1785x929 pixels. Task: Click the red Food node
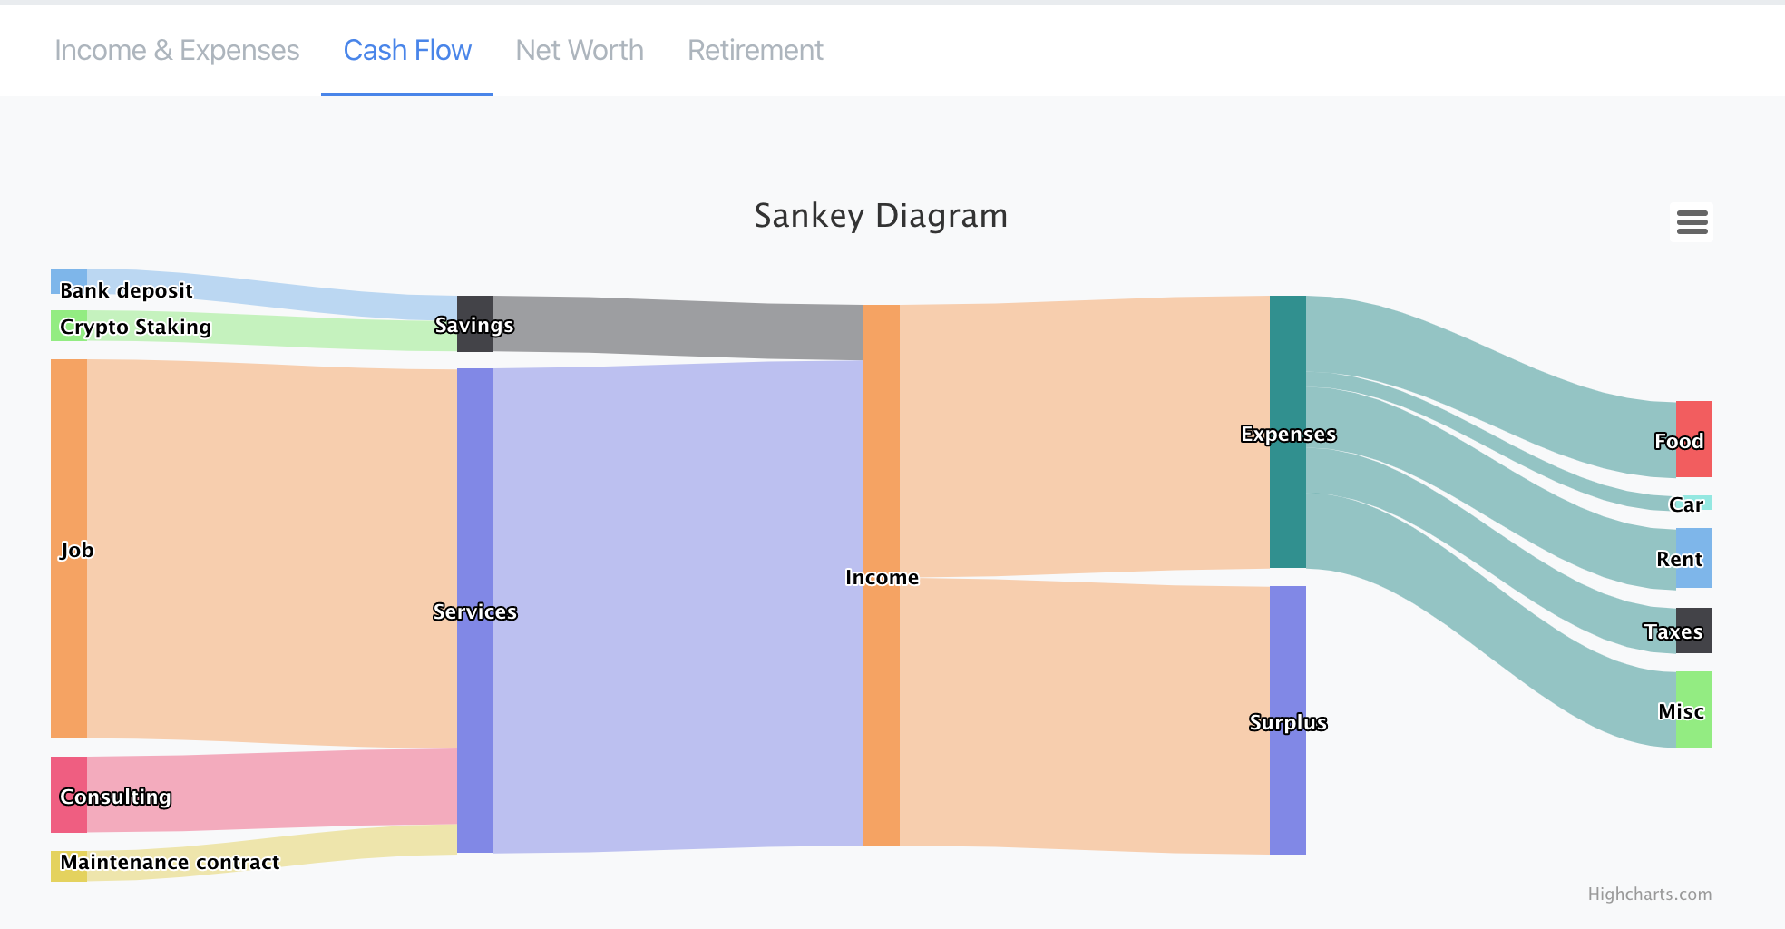tap(1694, 440)
